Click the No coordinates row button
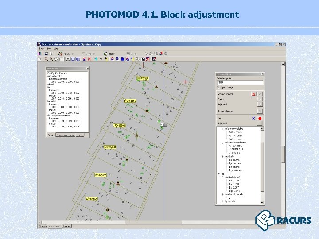319x239 pixels. [260, 111]
